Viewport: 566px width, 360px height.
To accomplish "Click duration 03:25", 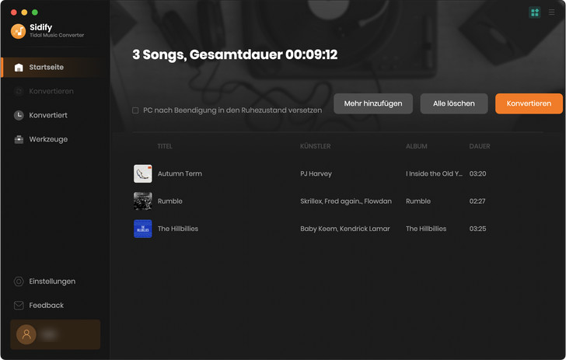I will [477, 229].
